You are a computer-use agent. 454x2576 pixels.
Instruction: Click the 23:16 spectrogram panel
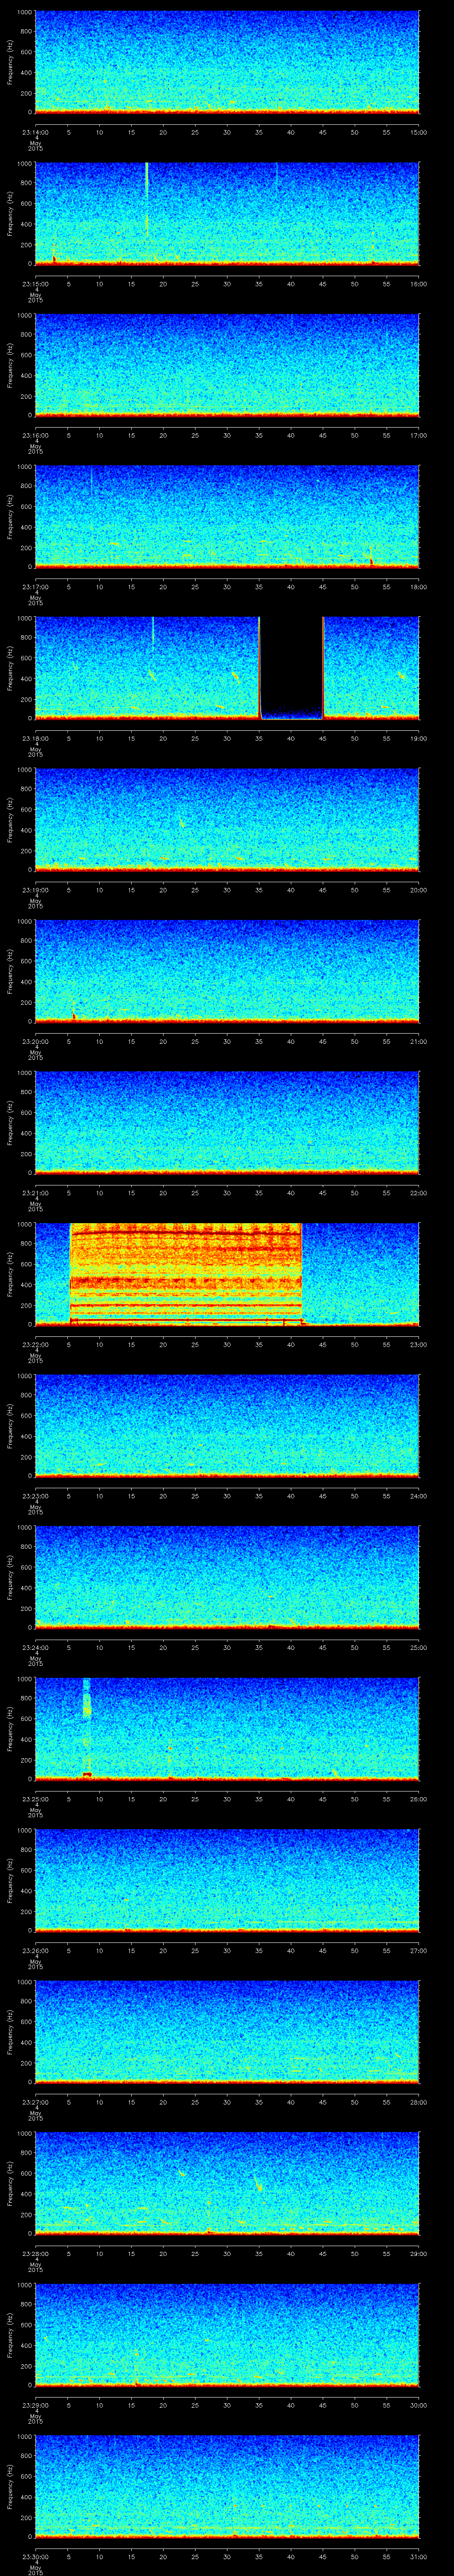[x=227, y=365]
